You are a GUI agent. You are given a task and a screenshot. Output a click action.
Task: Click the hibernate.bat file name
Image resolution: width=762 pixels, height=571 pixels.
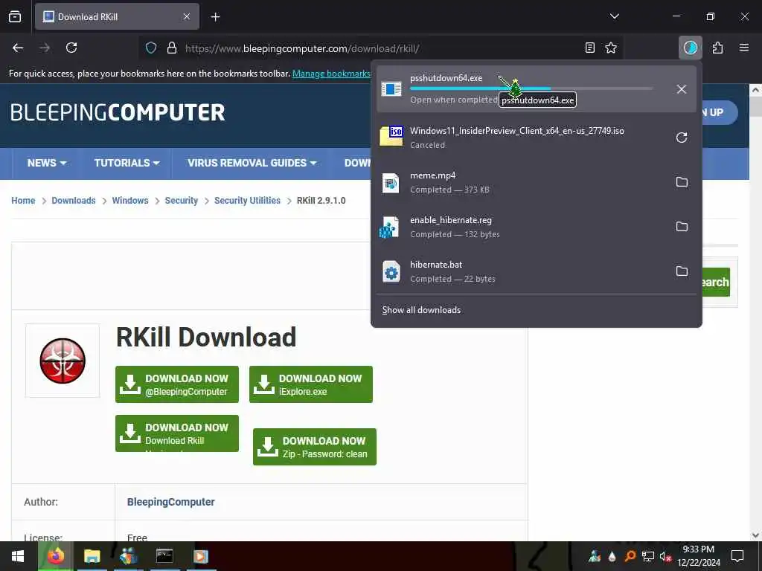coord(436,265)
